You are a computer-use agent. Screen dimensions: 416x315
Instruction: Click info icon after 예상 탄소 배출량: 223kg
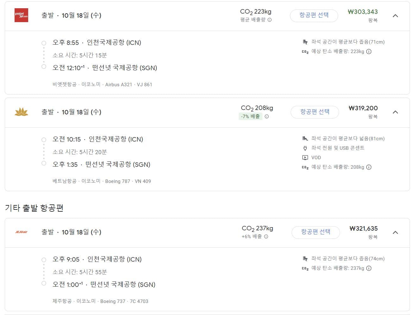(369, 51)
